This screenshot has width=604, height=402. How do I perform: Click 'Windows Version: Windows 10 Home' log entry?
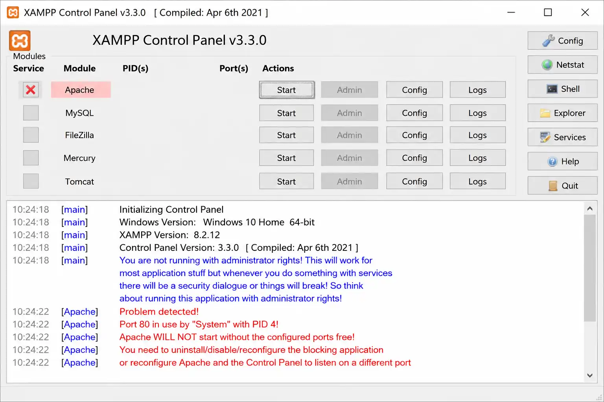217,222
